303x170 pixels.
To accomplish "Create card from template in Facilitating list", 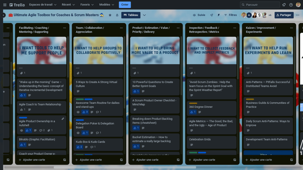I will pos(64,160).
